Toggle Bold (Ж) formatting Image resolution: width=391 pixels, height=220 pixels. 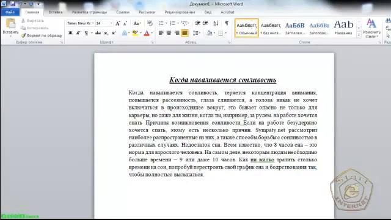tap(70, 33)
